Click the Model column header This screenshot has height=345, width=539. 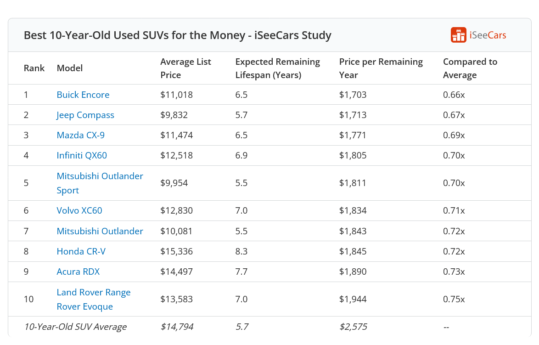coord(70,68)
